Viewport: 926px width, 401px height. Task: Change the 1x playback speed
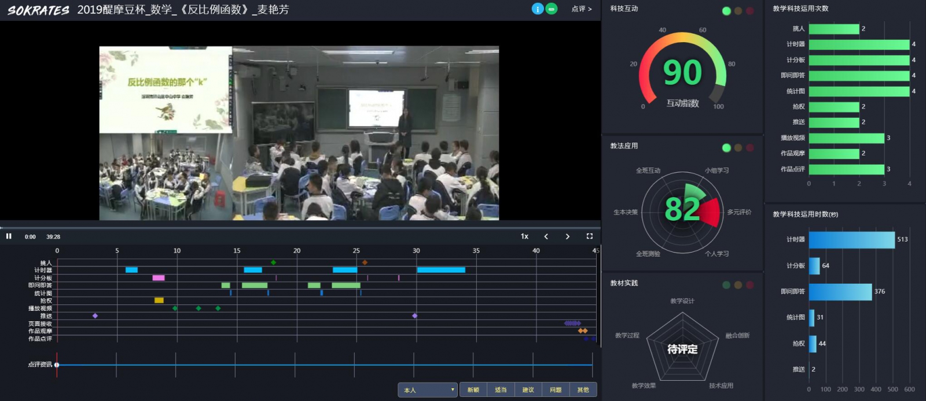524,236
